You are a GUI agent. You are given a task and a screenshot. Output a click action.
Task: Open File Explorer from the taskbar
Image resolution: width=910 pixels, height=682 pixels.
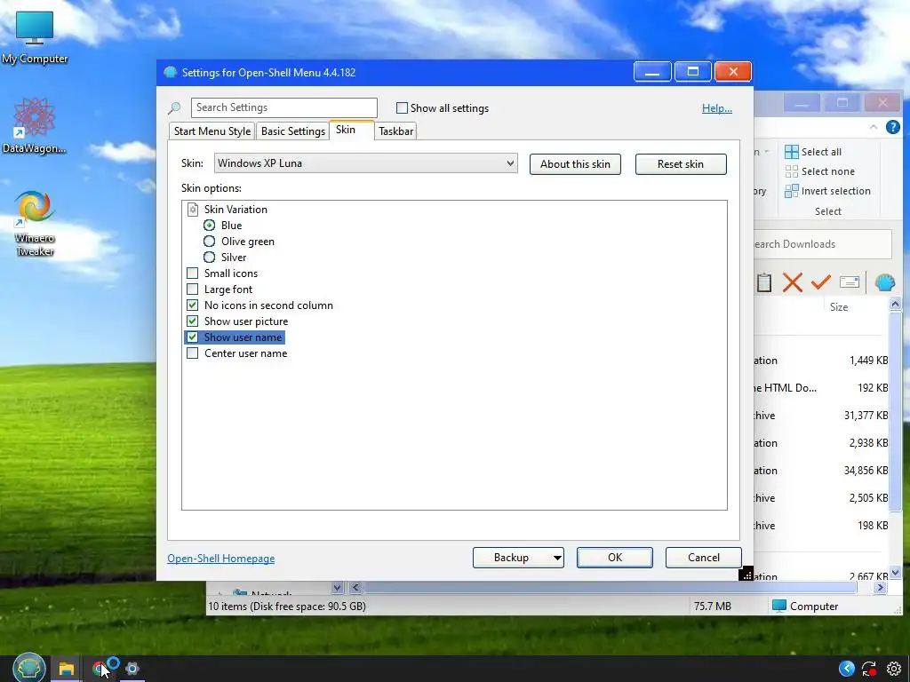66,669
